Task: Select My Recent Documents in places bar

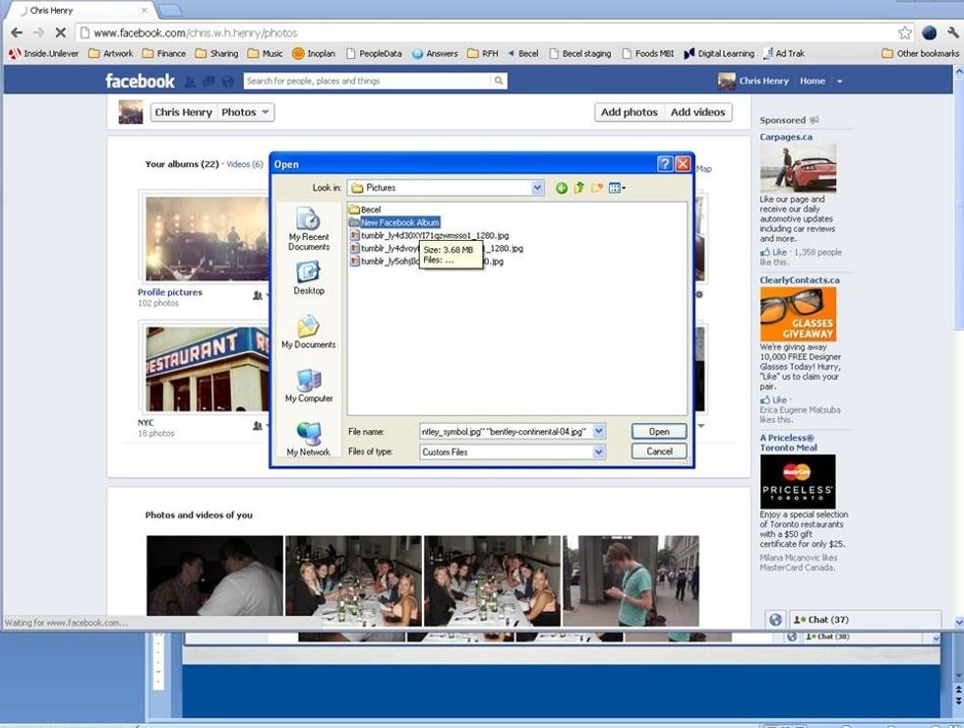Action: click(x=309, y=228)
